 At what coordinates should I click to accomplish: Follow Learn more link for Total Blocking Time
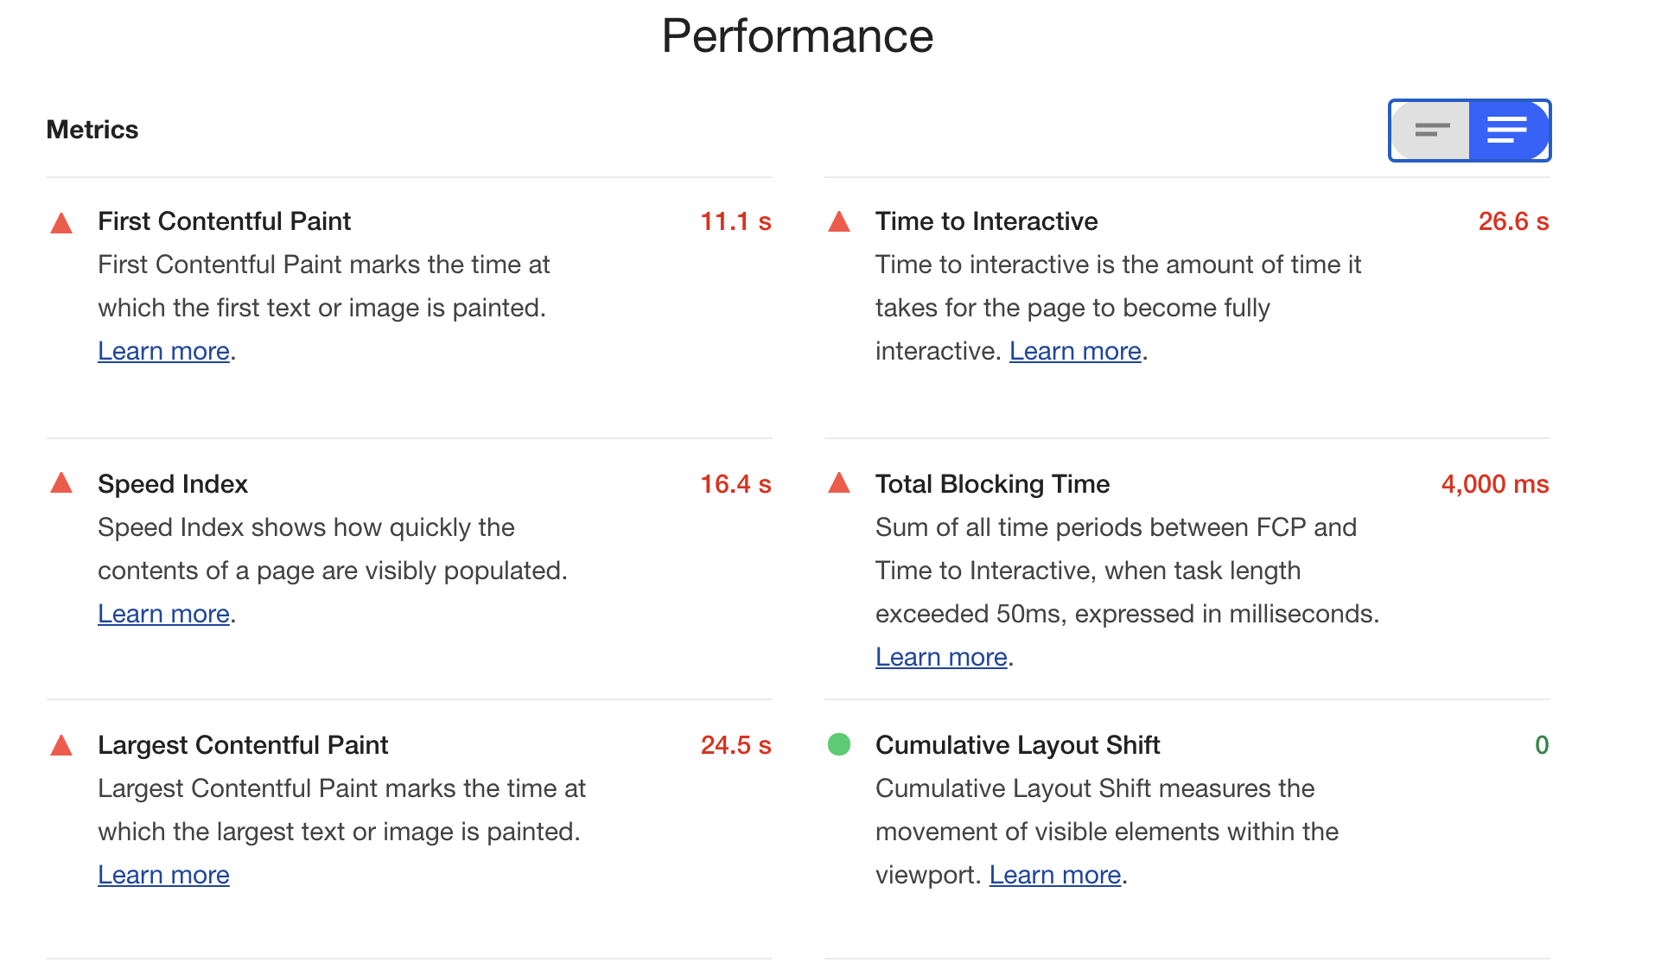pos(941,657)
